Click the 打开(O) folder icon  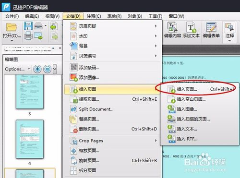(x=12, y=27)
